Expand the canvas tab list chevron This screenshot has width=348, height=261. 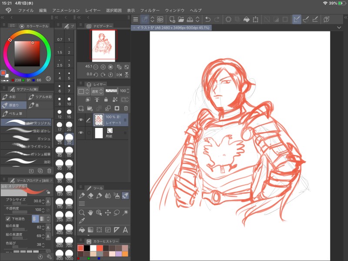(x=339, y=27)
